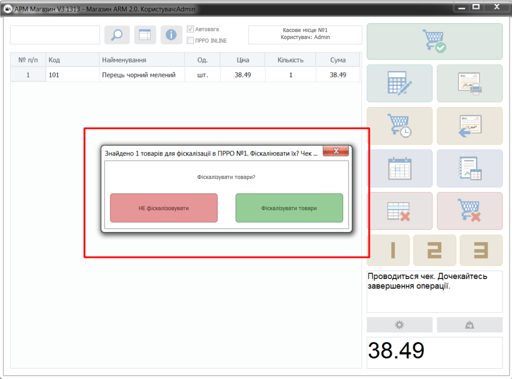Minimize the APM Магазин window
Viewport: 512px width, 379px height.
point(461,7)
